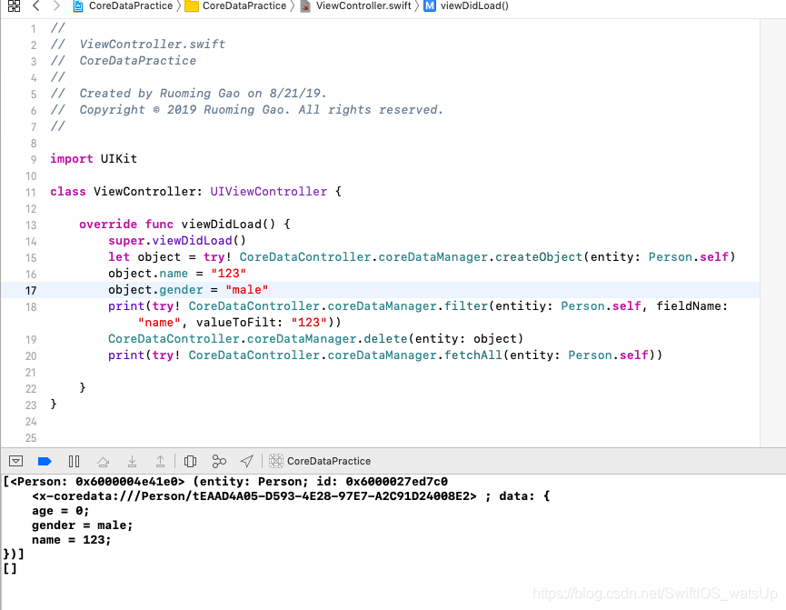The height and width of the screenshot is (610, 786).
Task: Click the yellow folder icon in jump bar
Action: pyautogui.click(x=192, y=6)
